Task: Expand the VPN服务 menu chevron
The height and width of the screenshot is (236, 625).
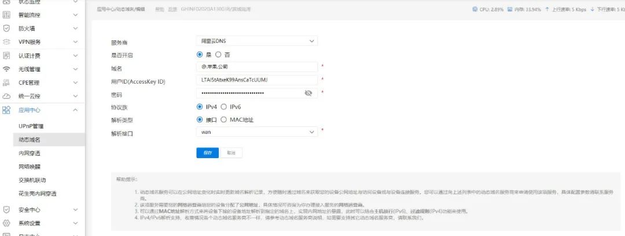Action: click(75, 42)
